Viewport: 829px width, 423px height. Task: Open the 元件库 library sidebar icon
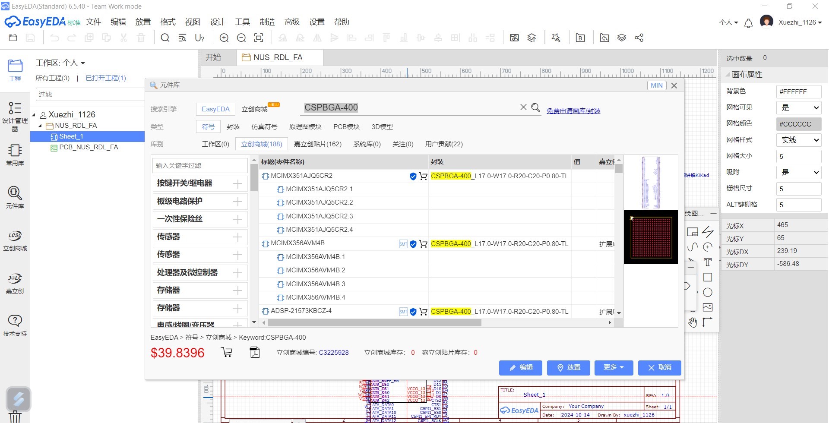15,197
